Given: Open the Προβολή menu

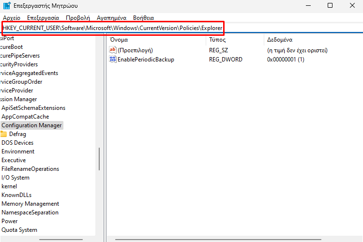Looking at the screenshot, I should click(78, 18).
